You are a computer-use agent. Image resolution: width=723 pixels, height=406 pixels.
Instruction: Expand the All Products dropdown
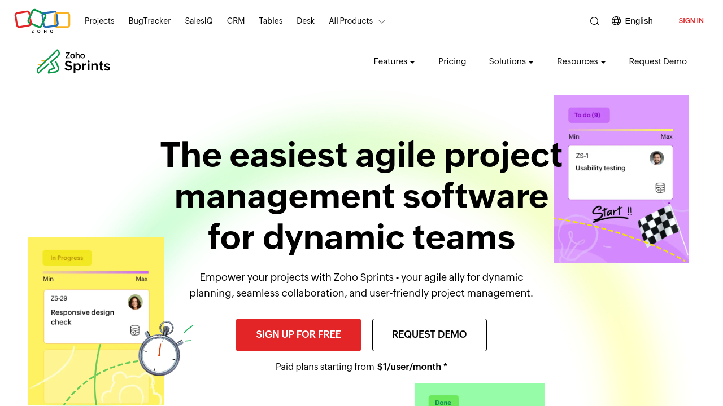click(x=357, y=21)
